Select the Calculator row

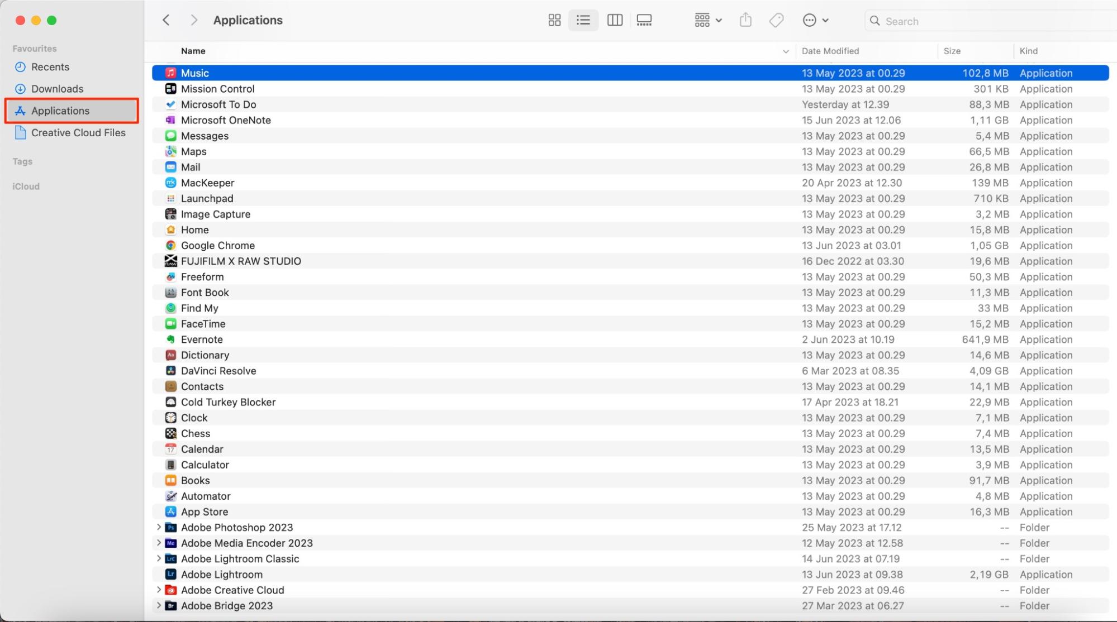pos(630,465)
